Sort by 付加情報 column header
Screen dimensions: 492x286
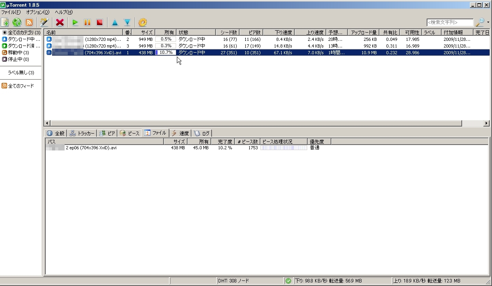pos(457,32)
